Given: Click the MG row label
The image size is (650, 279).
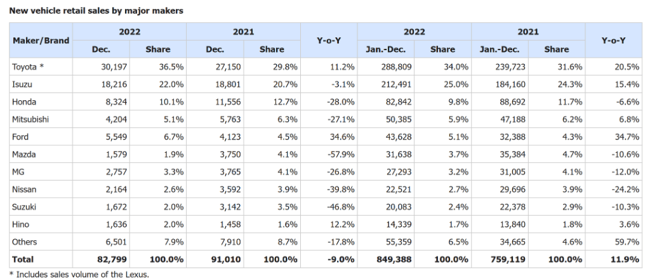Looking at the screenshot, I should [18, 172].
